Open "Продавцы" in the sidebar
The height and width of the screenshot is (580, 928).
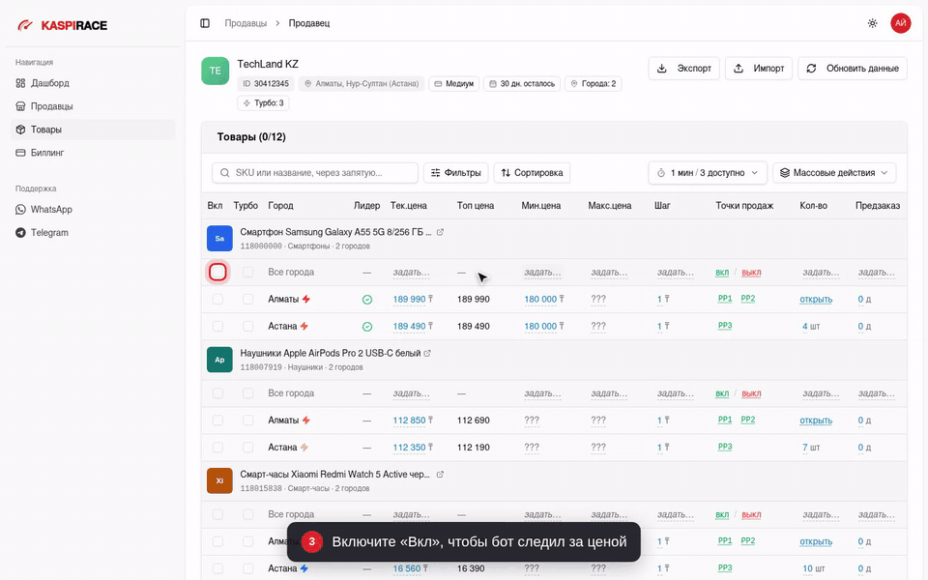click(93, 106)
